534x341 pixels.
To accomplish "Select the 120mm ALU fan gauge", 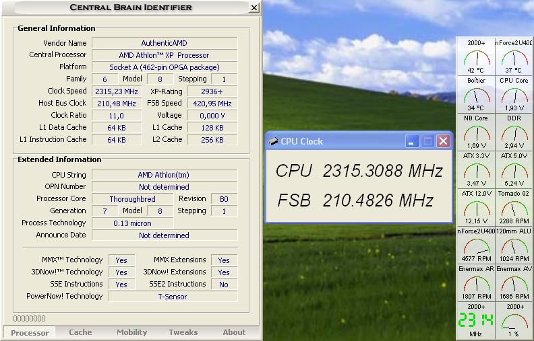I will [x=514, y=245].
